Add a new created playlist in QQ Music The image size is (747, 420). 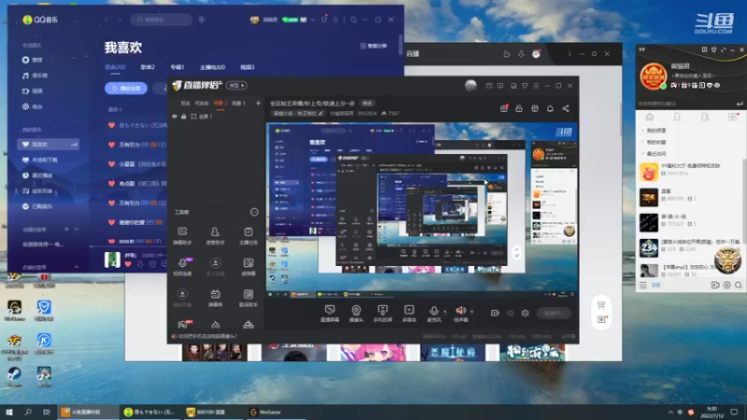(66, 230)
